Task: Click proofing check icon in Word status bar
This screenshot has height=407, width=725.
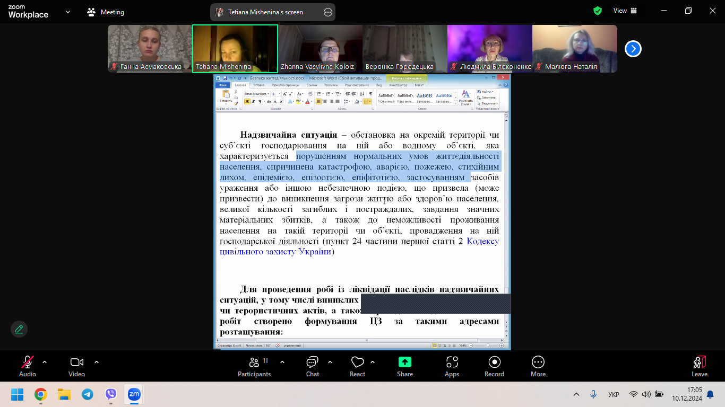Action: [278, 346]
